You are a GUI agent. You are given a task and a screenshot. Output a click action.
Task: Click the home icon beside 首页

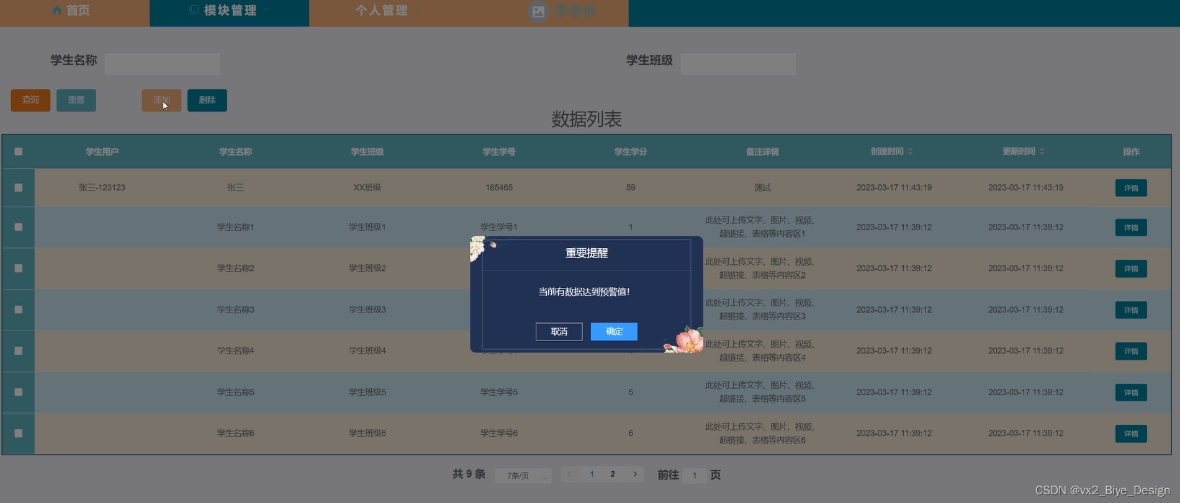click(x=57, y=11)
